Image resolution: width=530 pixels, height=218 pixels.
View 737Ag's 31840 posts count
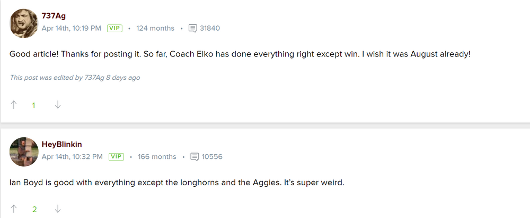210,28
